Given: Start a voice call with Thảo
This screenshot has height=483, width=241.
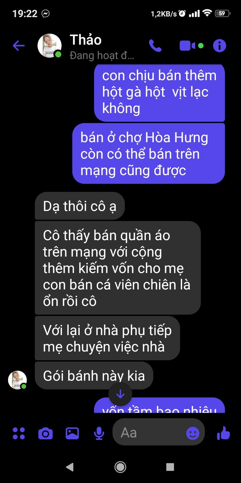Looking at the screenshot, I should click(x=155, y=46).
